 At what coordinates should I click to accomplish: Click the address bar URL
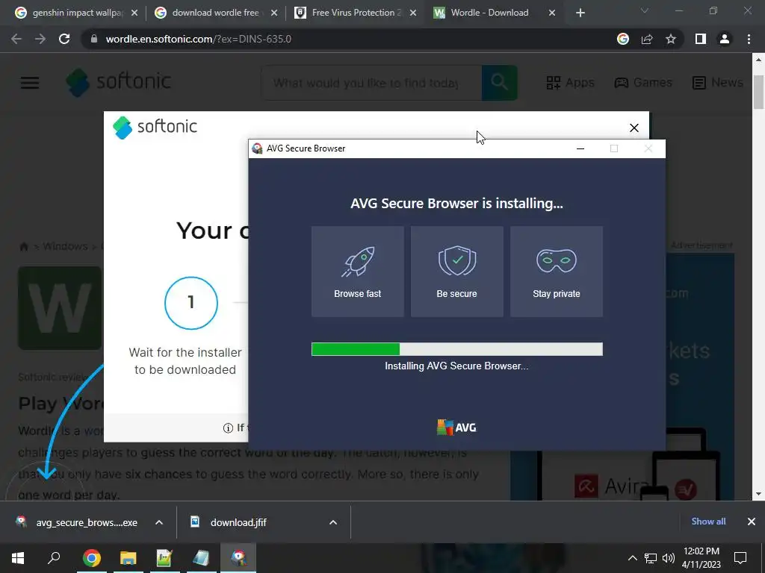coord(198,39)
